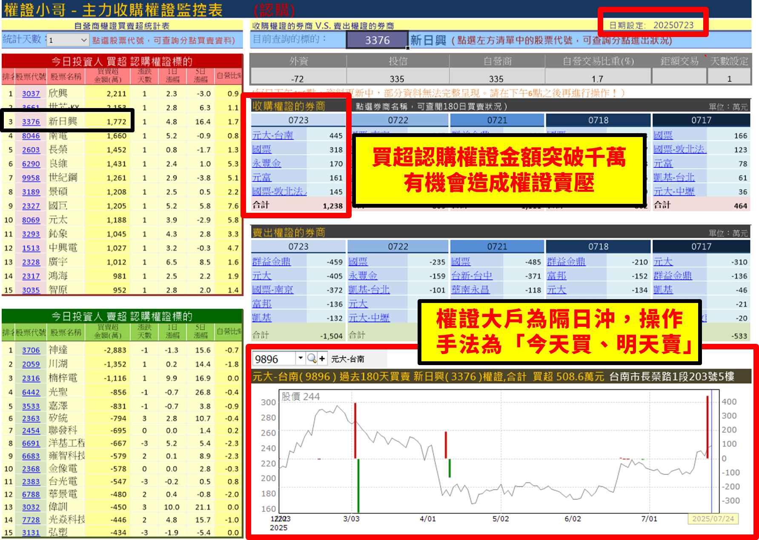Select buying broker 永豐金 on 0723
The height and width of the screenshot is (540, 759).
tap(266, 163)
